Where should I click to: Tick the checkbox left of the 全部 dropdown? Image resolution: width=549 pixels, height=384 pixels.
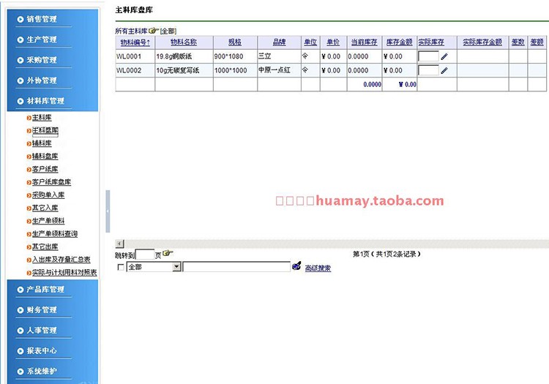pyautogui.click(x=121, y=267)
